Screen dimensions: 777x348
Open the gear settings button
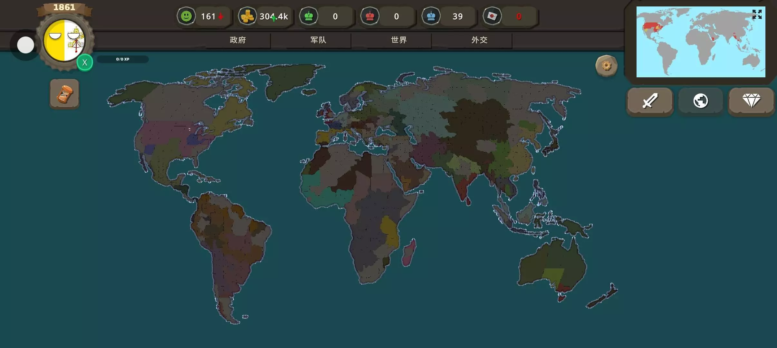coord(606,66)
